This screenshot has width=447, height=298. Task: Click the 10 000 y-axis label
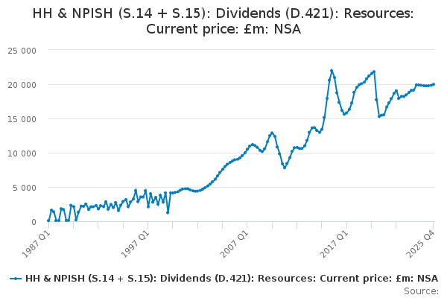[x=24, y=153]
